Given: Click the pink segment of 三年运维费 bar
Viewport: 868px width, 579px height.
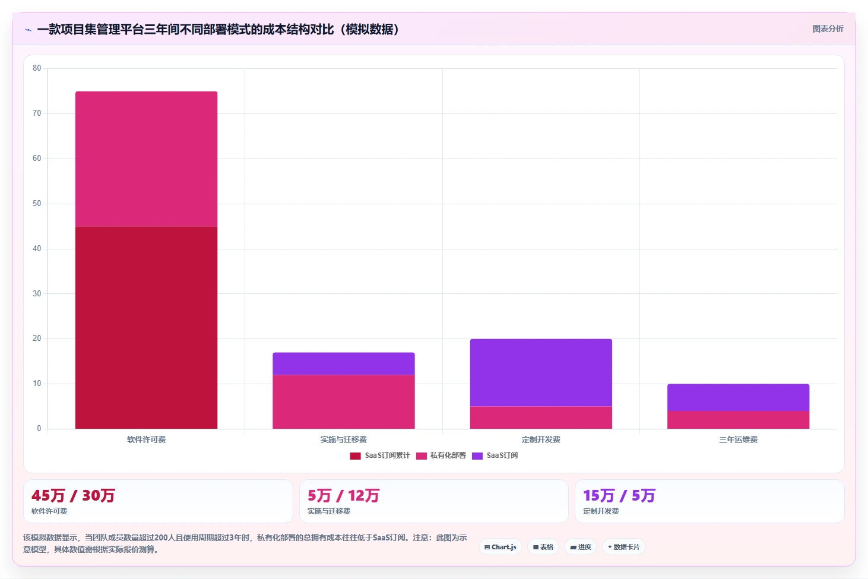Looking at the screenshot, I should click(738, 420).
